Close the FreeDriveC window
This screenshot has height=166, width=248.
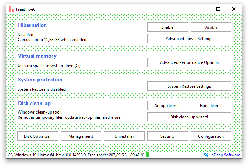tap(234, 9)
